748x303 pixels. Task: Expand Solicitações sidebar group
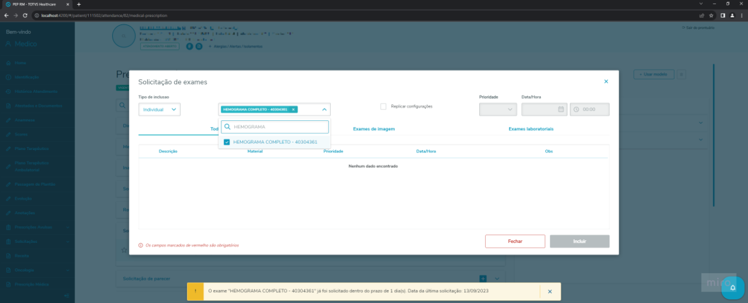pos(37,241)
